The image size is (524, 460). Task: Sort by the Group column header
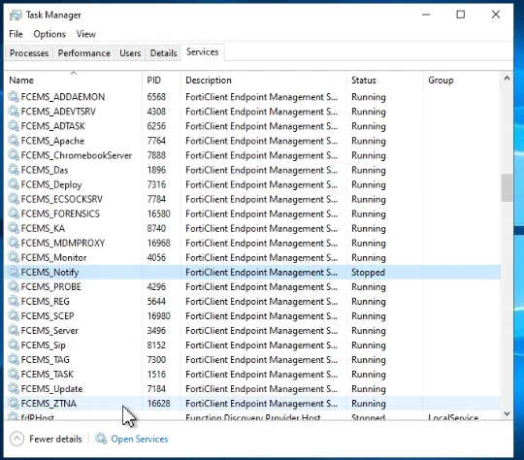[462, 81]
